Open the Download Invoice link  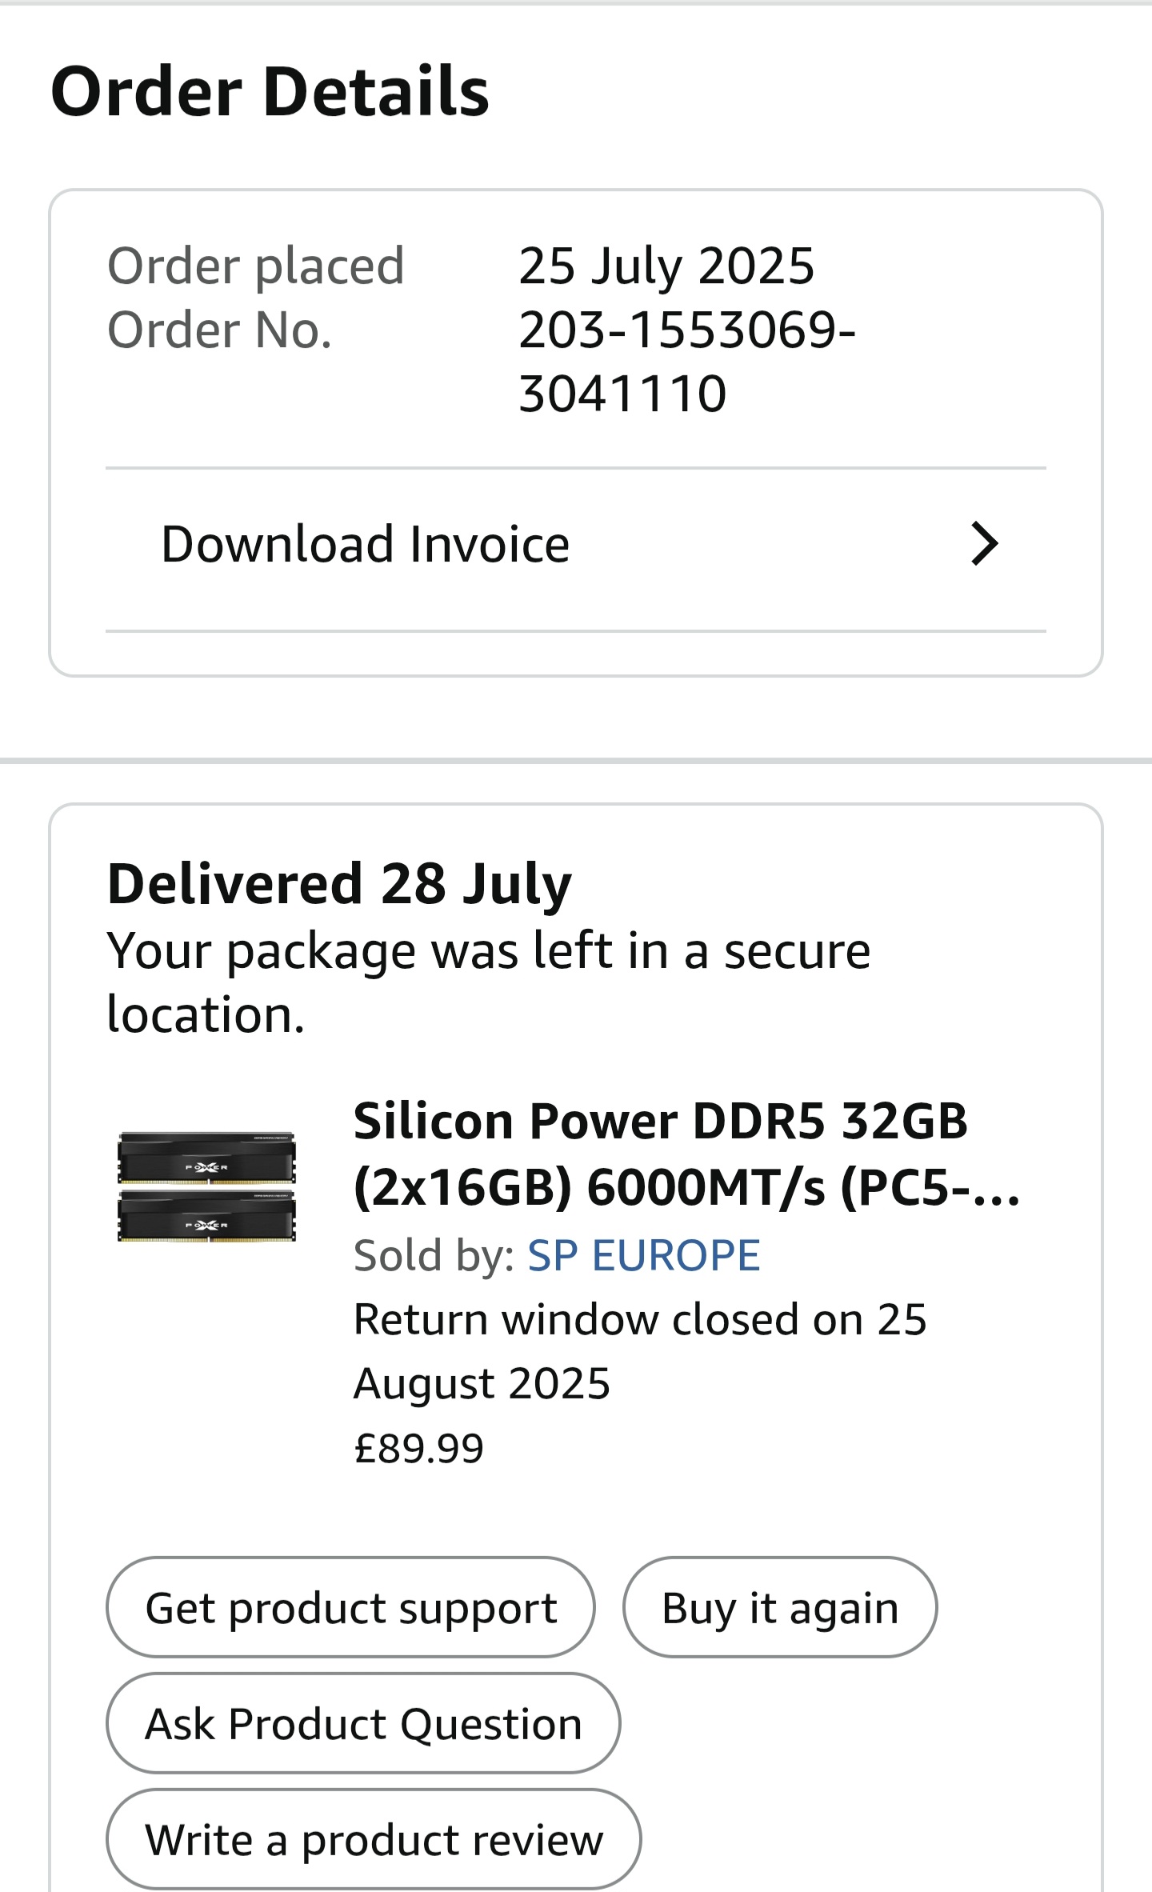[x=366, y=545]
